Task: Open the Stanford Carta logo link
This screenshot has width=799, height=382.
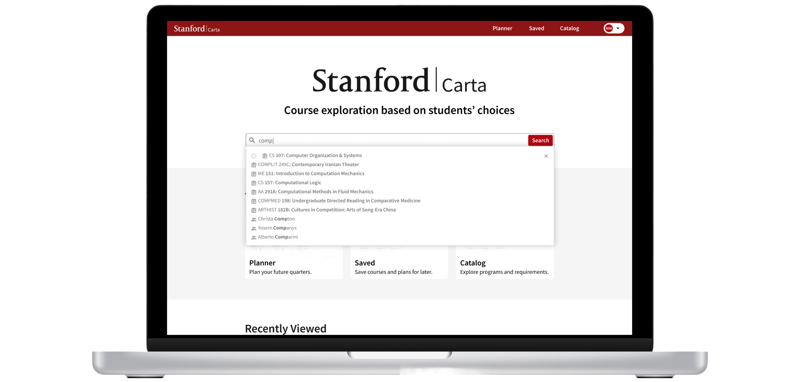Action: pyautogui.click(x=197, y=28)
